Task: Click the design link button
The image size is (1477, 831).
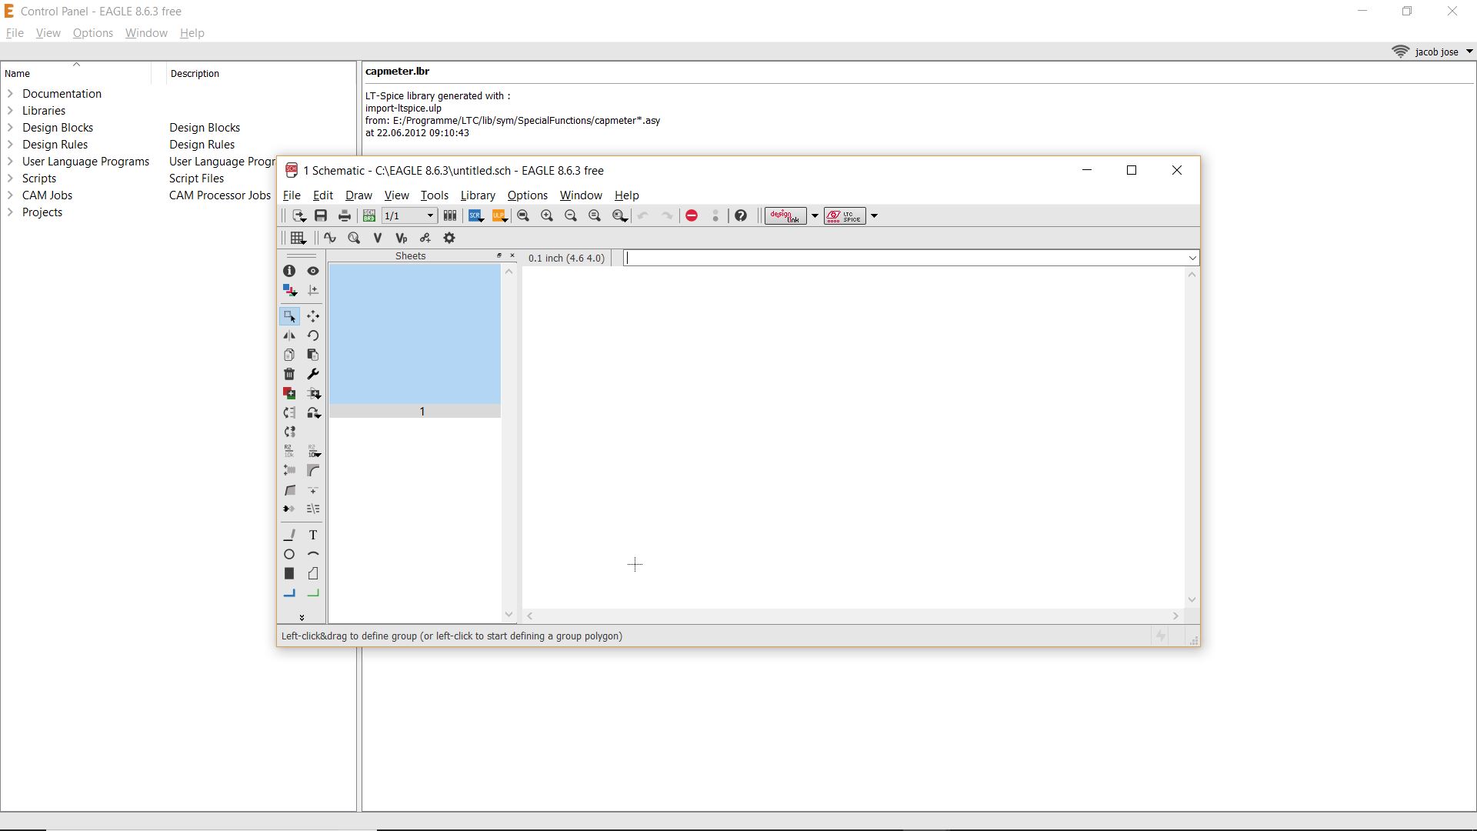Action: tap(785, 216)
